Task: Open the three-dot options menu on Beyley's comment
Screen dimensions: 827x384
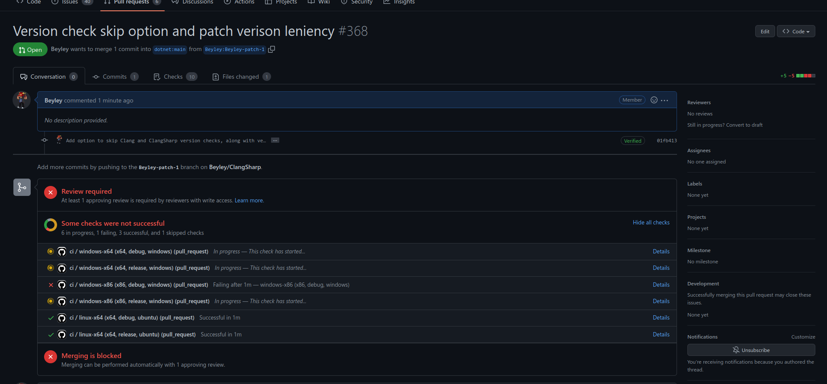Action: pos(664,100)
